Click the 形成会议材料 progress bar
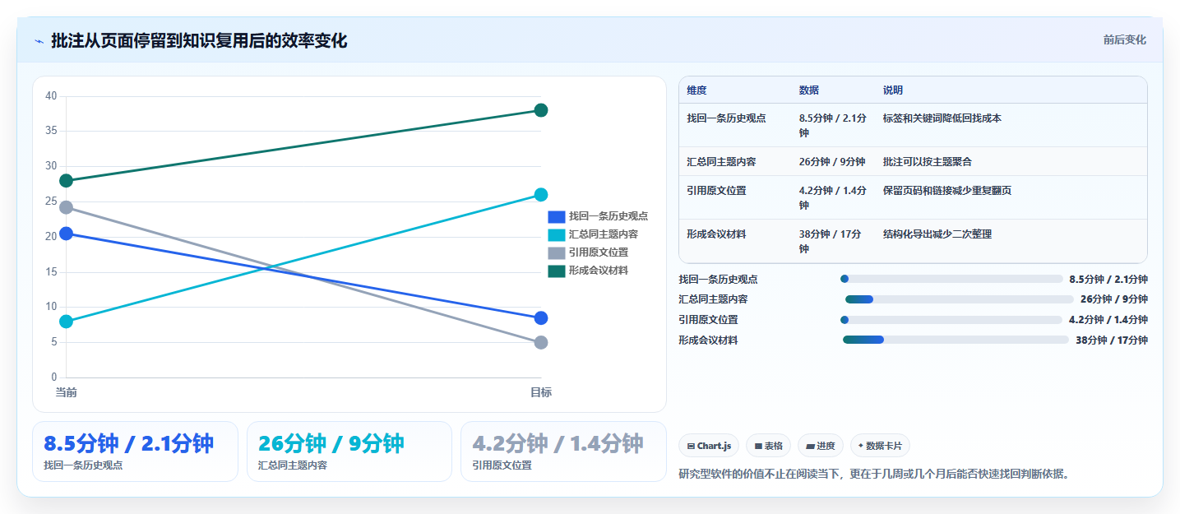This screenshot has height=514, width=1180. pyautogui.click(x=956, y=340)
